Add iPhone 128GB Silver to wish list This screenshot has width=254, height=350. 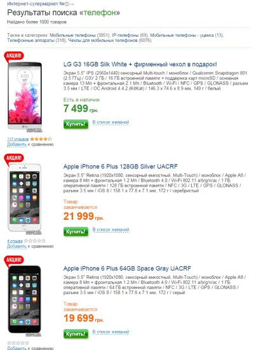pos(110,230)
